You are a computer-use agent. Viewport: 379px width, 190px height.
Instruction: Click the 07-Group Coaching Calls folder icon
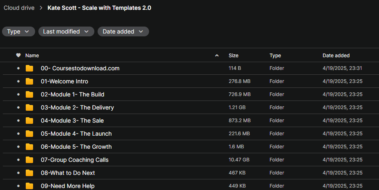pyautogui.click(x=29, y=160)
